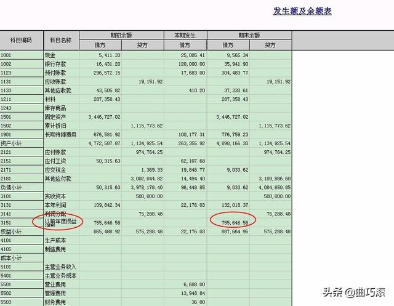
Task: Click the 本年利润 account name
Action: [x=55, y=205]
